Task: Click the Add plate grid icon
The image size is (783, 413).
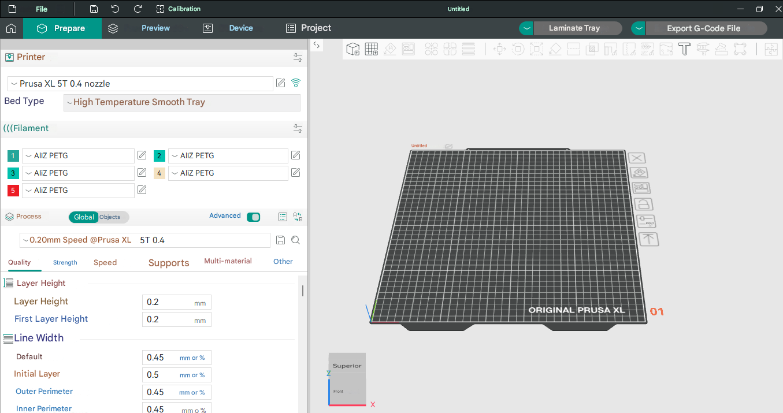Action: point(371,50)
